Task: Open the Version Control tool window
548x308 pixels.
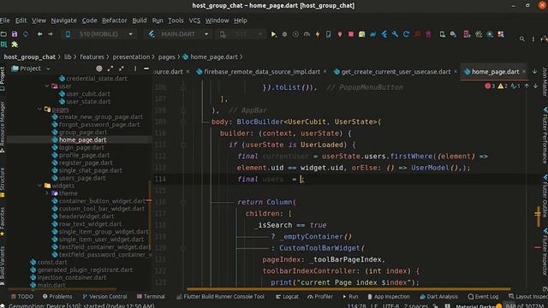Action: point(104,297)
